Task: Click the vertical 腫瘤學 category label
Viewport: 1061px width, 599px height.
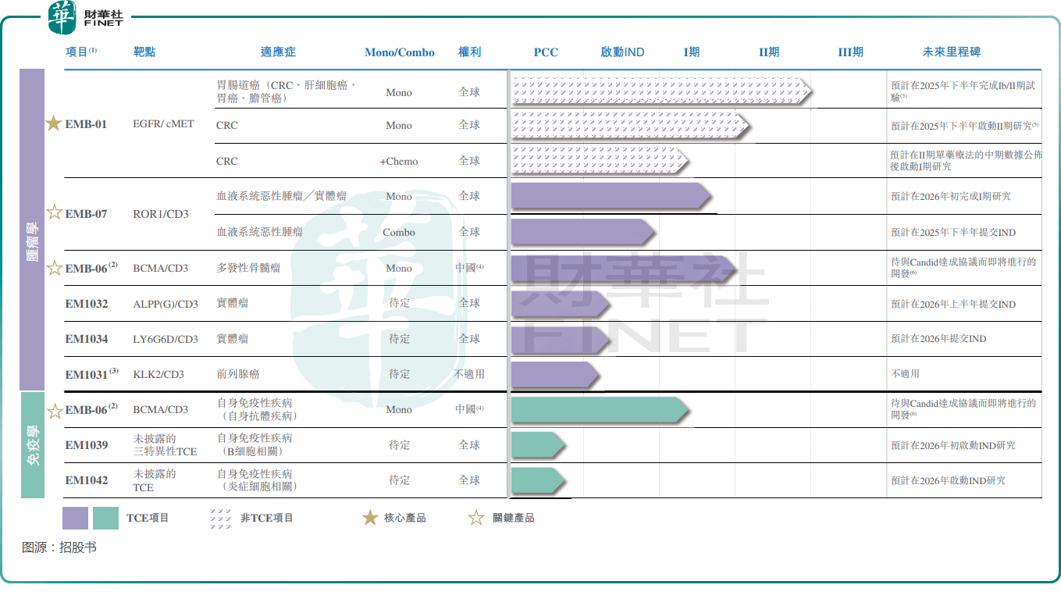Action: coord(32,241)
